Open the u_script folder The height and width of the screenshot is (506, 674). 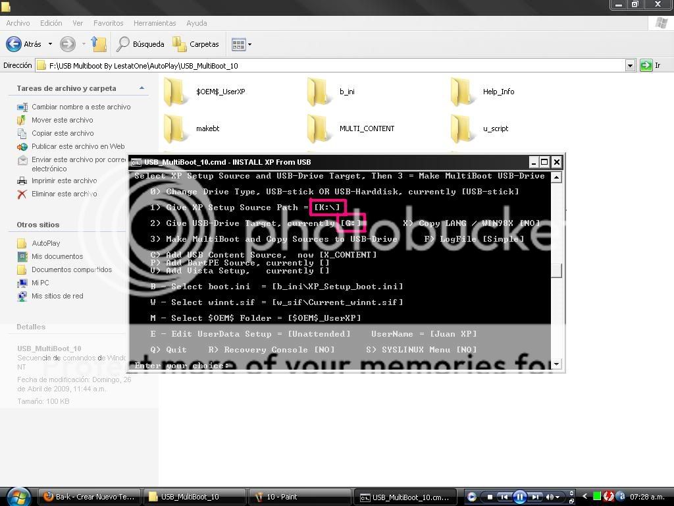[480, 128]
